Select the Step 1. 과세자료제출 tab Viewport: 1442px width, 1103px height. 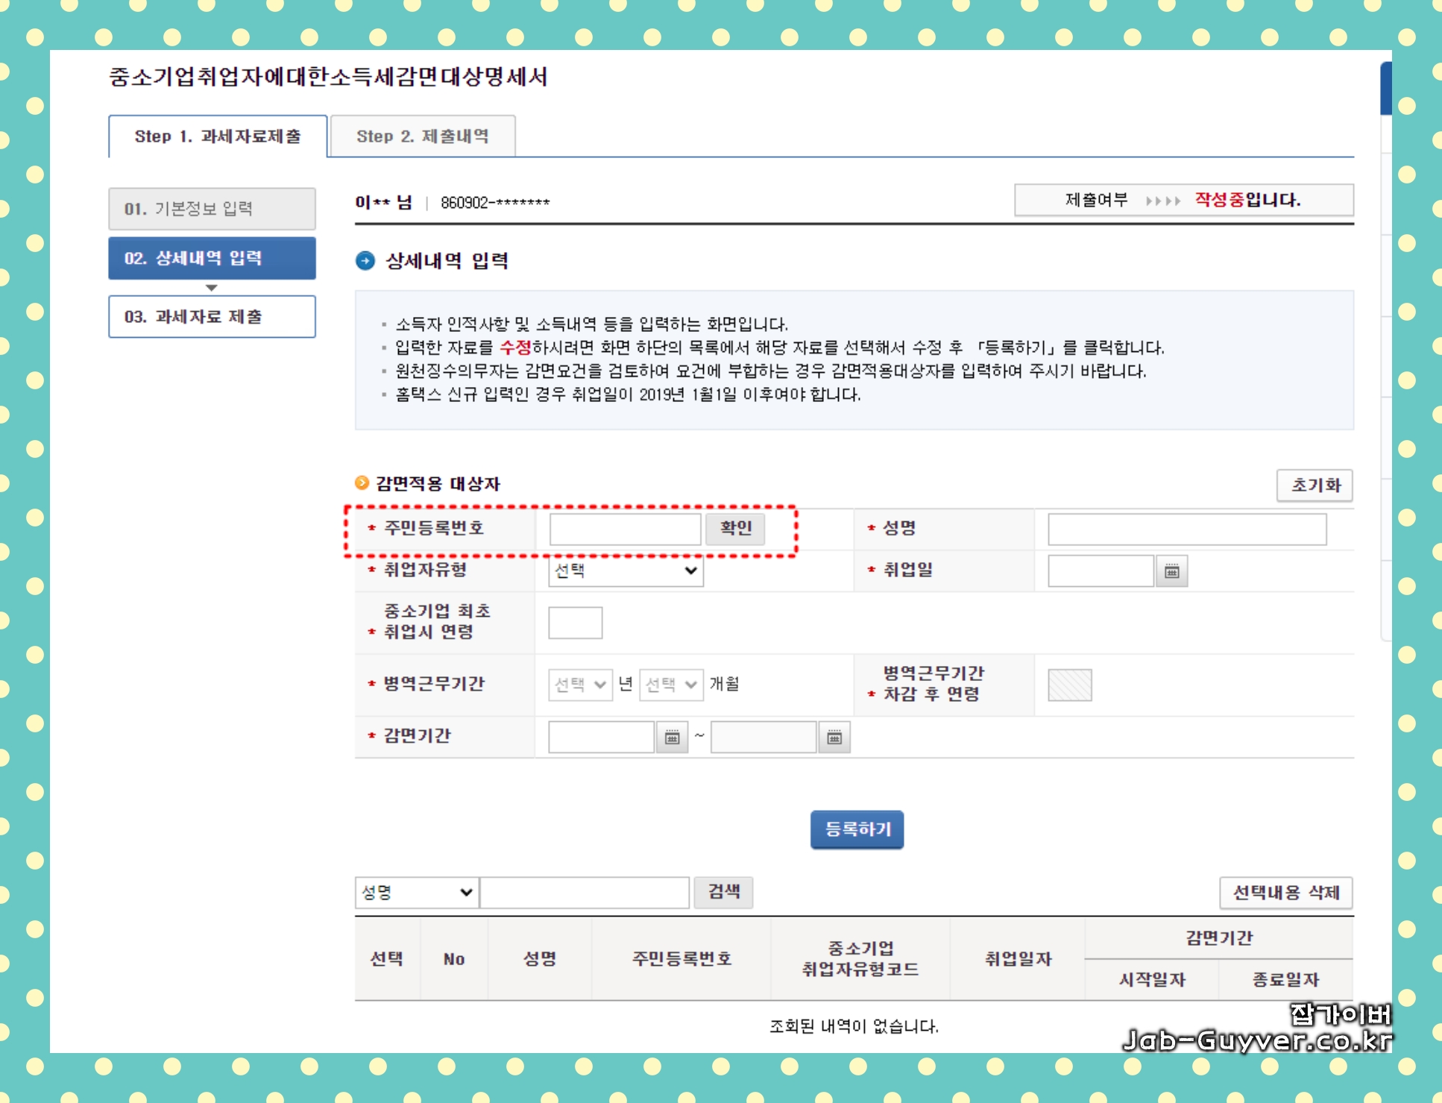[216, 136]
